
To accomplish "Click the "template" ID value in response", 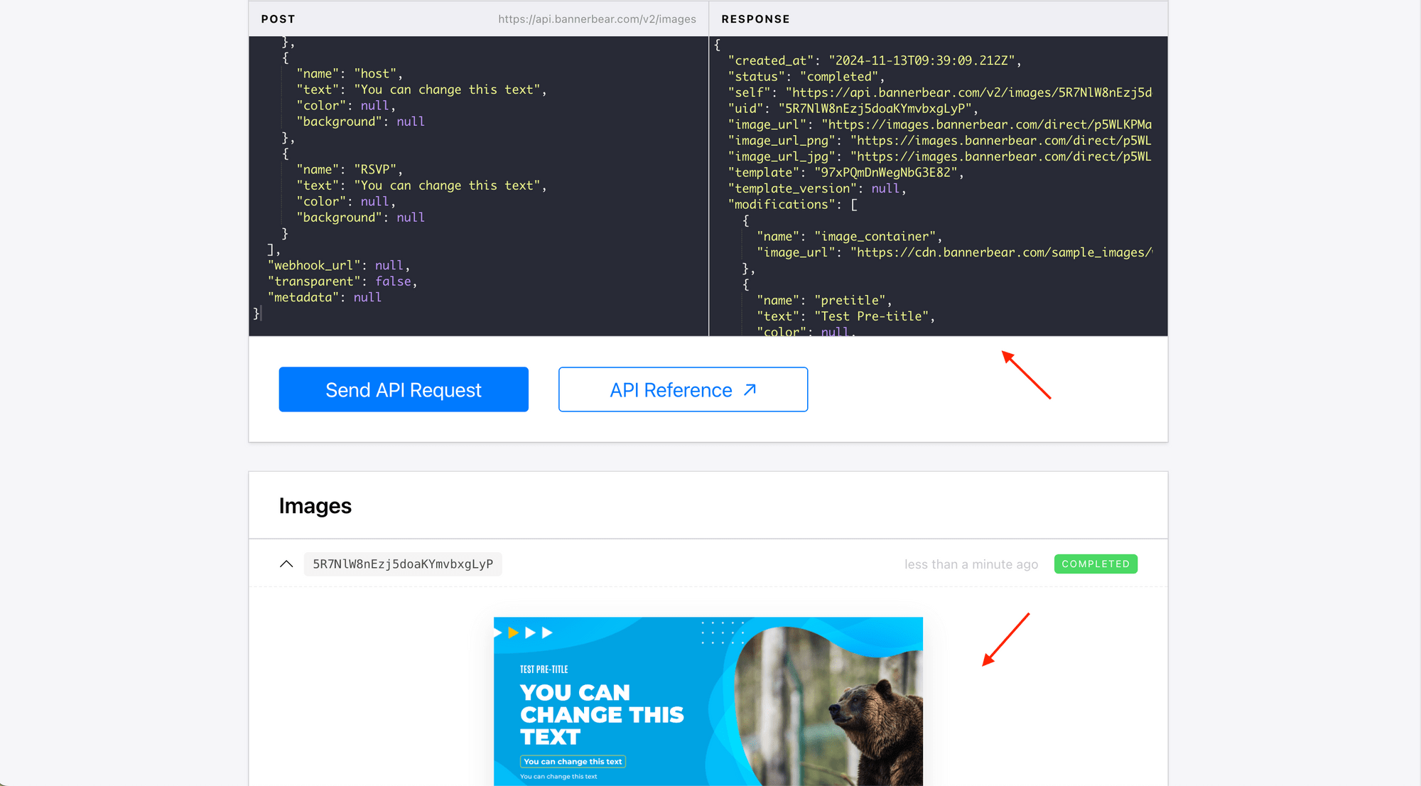I will click(x=885, y=173).
